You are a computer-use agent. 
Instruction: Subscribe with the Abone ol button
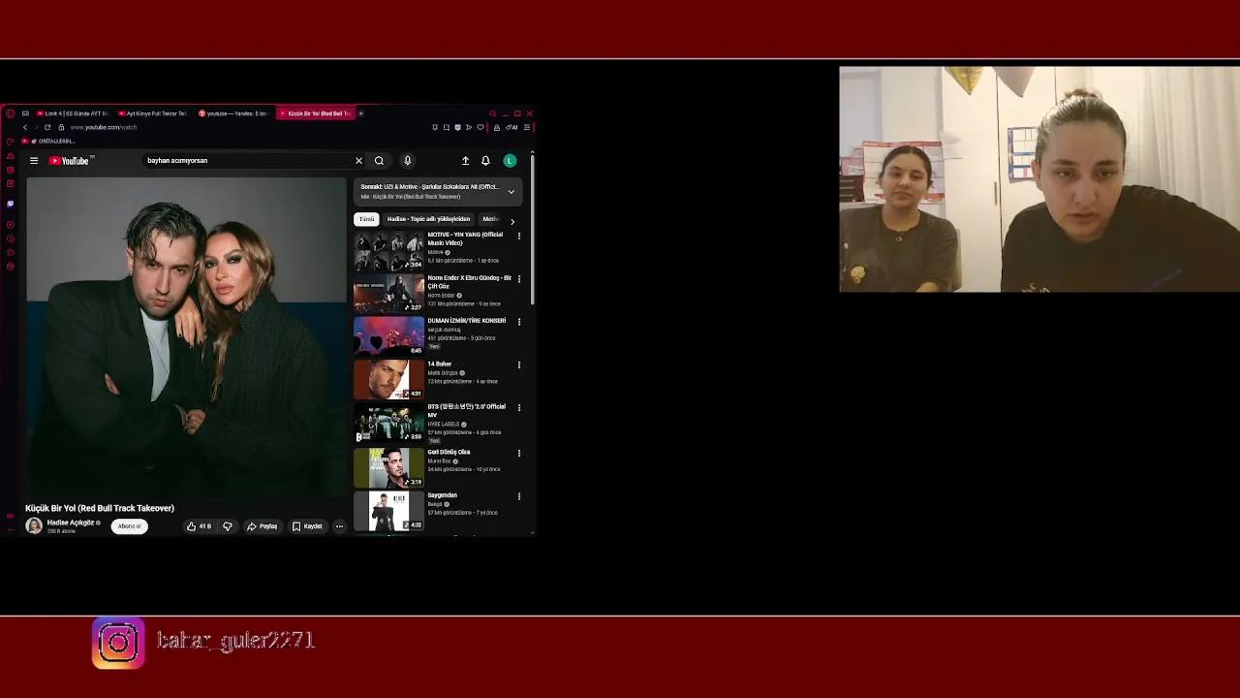[x=130, y=526]
